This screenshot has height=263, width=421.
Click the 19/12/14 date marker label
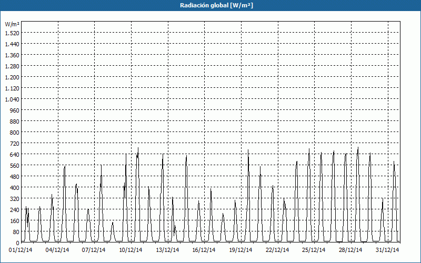pos(240,250)
